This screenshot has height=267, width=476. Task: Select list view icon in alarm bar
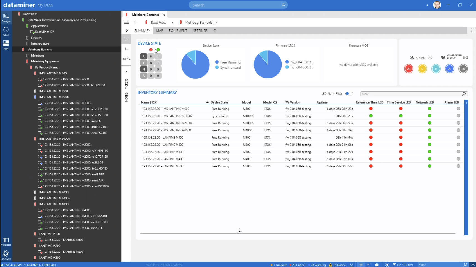[x=361, y=265]
